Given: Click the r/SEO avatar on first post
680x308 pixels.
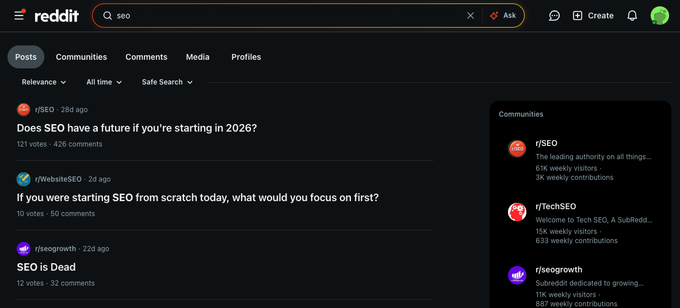Looking at the screenshot, I should click(24, 110).
